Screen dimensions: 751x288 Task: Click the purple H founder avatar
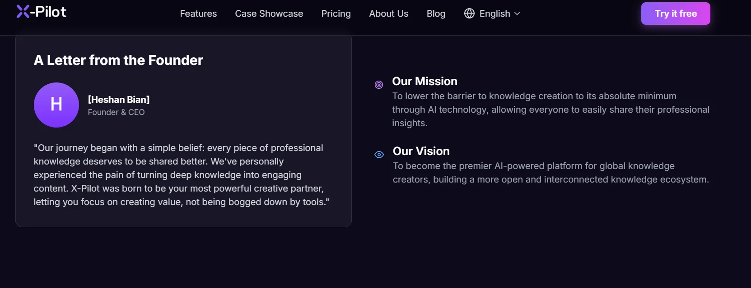coord(56,105)
